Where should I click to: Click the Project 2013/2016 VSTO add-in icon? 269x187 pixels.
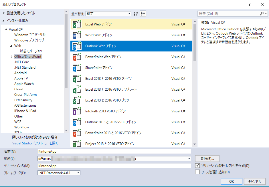77,144
